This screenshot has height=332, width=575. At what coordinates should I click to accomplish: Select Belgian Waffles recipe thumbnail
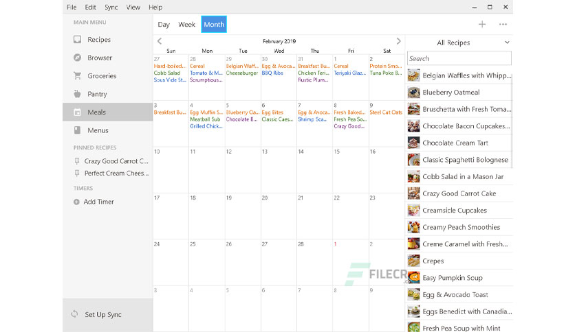(x=413, y=75)
